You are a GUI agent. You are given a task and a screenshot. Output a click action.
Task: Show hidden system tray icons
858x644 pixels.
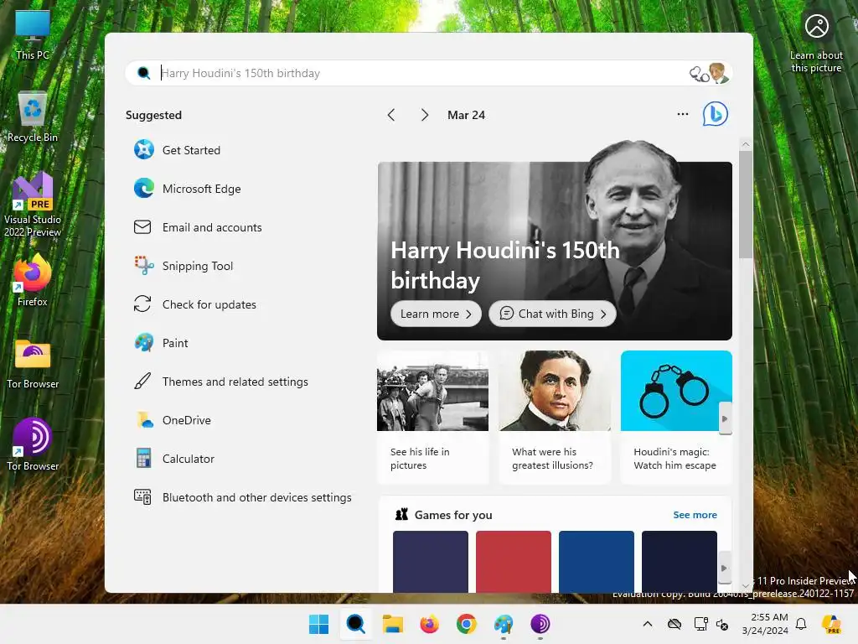648,624
